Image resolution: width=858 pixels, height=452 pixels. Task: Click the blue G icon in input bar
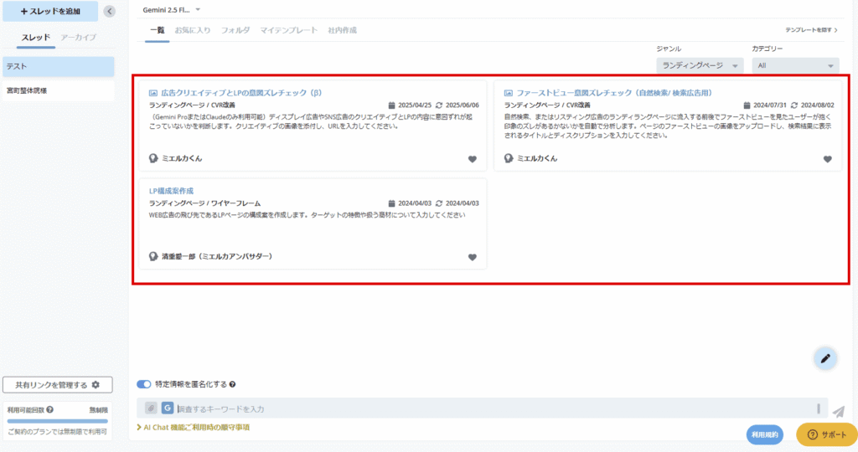[x=167, y=408]
